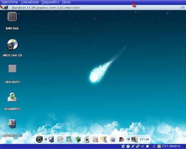Open the Visualizza menu
Image resolution: width=186 pixels, height=149 pixels.
(30, 2)
